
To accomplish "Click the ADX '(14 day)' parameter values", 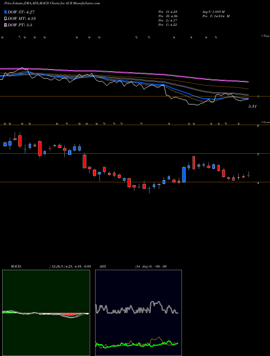I will 151,266.
